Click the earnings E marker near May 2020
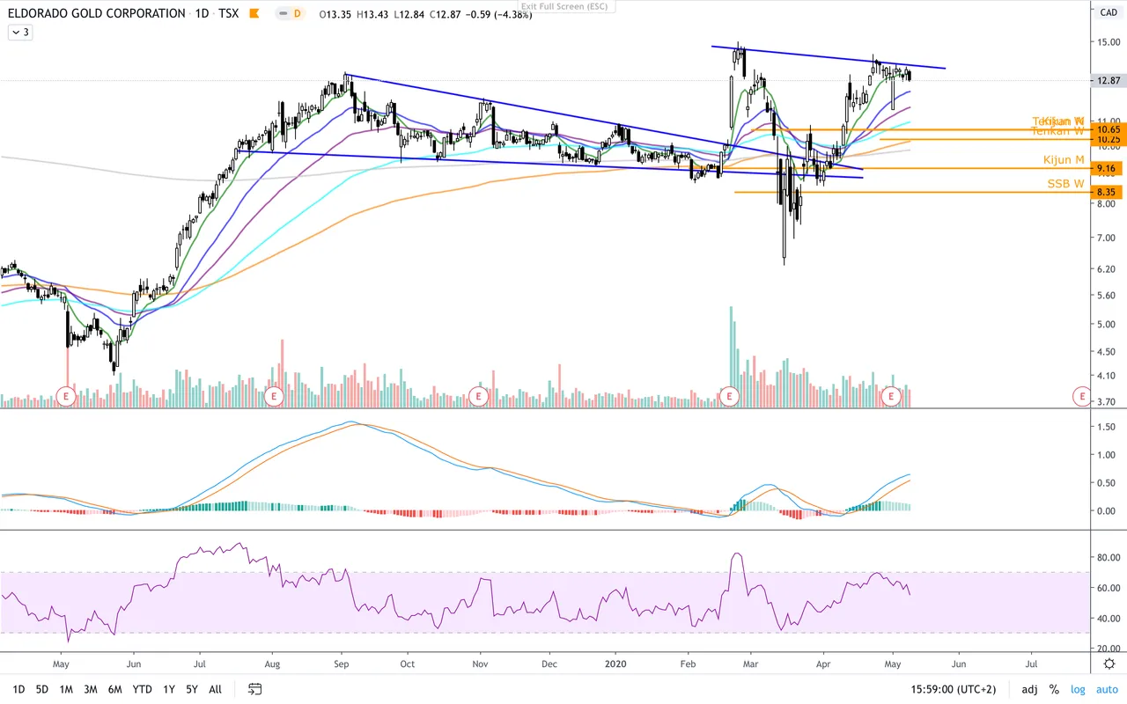The width and height of the screenshot is (1127, 704). click(891, 396)
